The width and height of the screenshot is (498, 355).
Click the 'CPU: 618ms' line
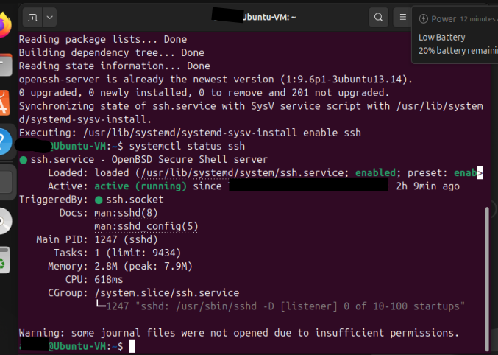point(94,280)
